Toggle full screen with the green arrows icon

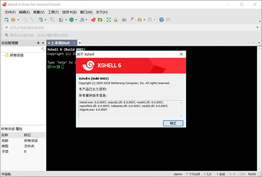coord(109,20)
